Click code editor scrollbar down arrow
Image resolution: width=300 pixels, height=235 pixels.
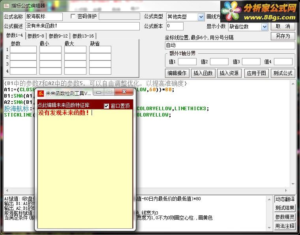293,184
